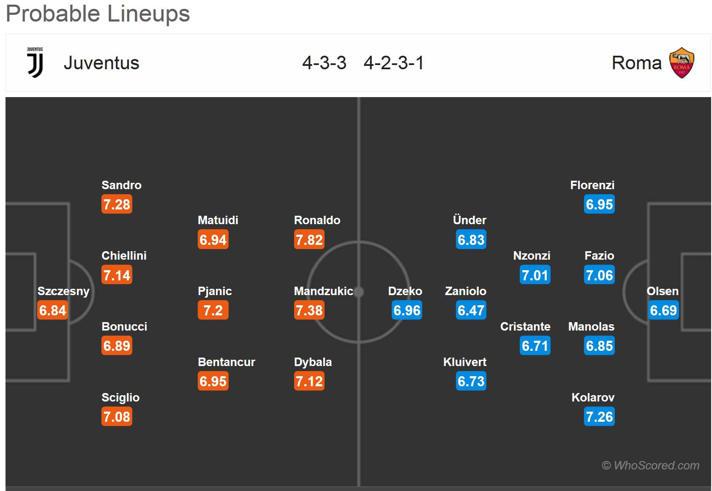Screen dimensions: 712x491
Task: Click Szczesny's 6.84 rating badge
Action: pyautogui.click(x=53, y=310)
